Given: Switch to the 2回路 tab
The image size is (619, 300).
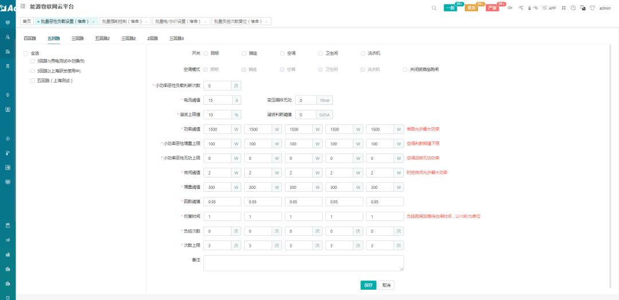Looking at the screenshot, I should [153, 38].
